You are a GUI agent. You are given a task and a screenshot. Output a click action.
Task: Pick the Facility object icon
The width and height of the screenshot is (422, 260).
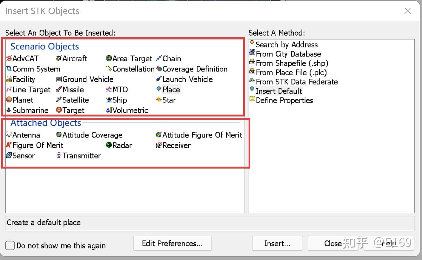pos(9,79)
